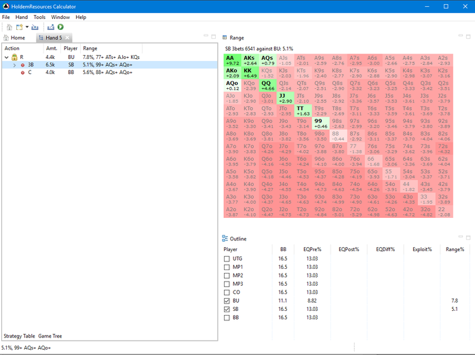Screen dimensions: 475x355
Task: Run calculation with green play icon
Action: tap(60, 27)
